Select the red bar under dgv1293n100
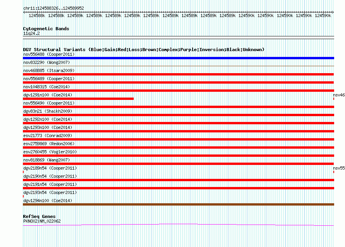The width and height of the screenshot is (345, 247). click(x=178, y=131)
